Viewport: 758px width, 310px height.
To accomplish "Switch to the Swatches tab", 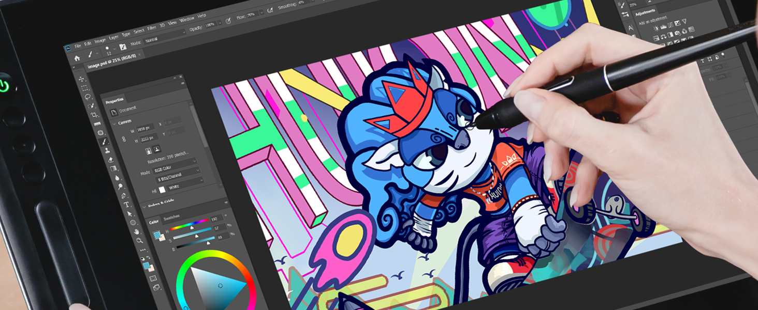I will [x=172, y=217].
